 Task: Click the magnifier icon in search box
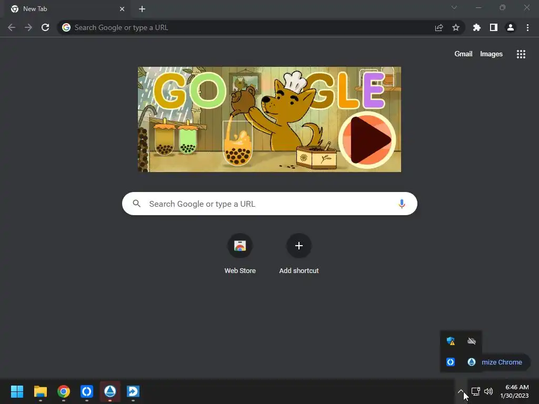coord(137,204)
